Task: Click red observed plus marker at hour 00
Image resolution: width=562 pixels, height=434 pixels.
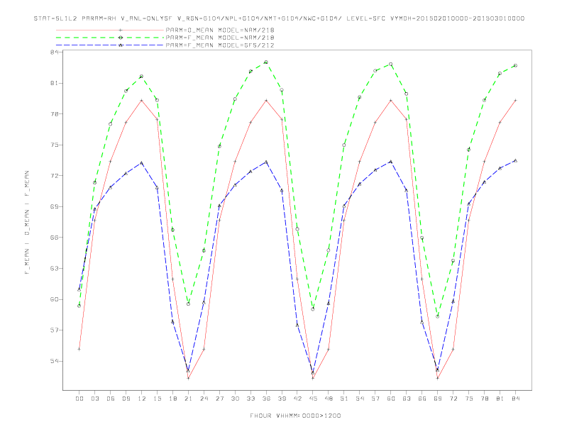Action: coord(79,349)
